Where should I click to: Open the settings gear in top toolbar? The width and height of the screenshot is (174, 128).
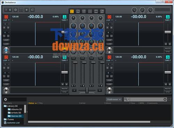(16, 10)
